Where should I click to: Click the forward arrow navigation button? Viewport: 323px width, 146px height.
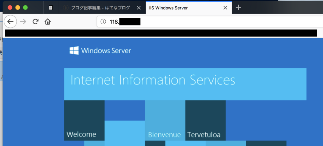click(23, 21)
